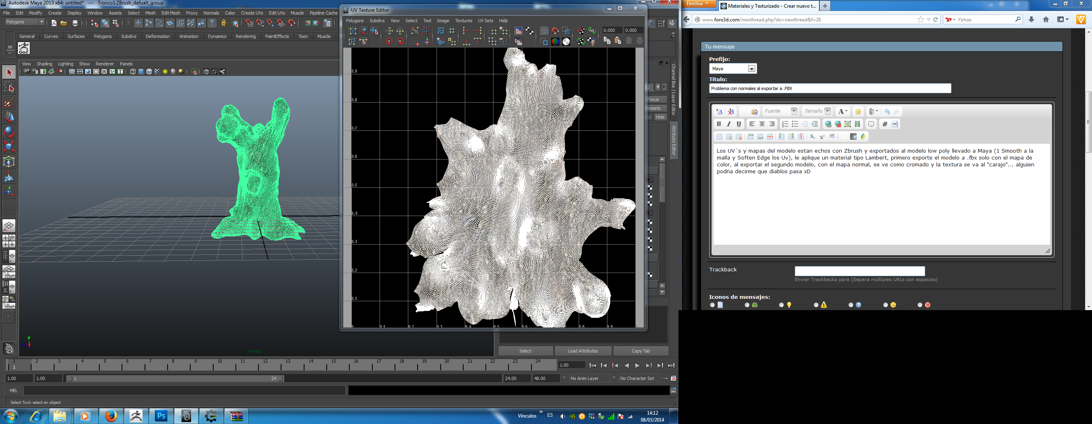Select the lightbulb message icon radio button
Screen dimensions: 1092x424
pos(781,305)
